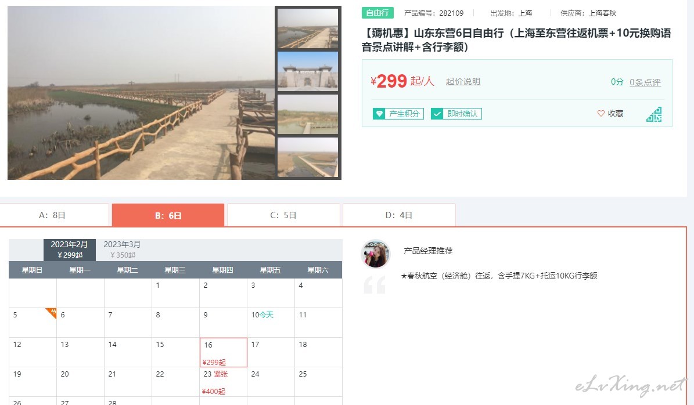The height and width of the screenshot is (405, 694).
Task: Click the 10今天 calendar cell
Action: [x=271, y=323]
